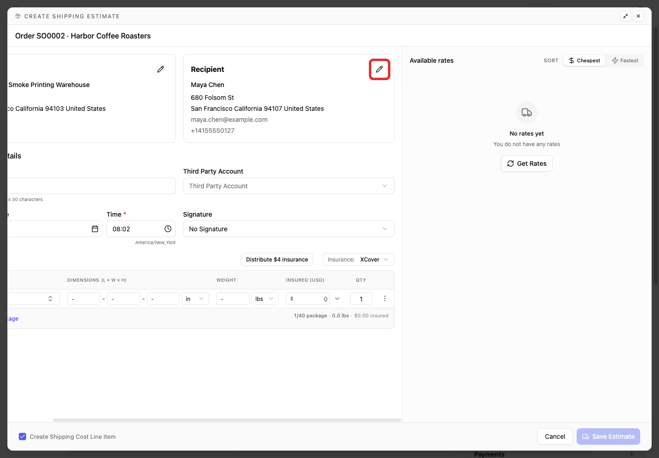Toggle Create Shipping Cost Line Item checkbox

click(x=22, y=436)
